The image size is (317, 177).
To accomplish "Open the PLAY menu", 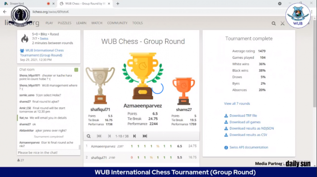I will click(49, 23).
